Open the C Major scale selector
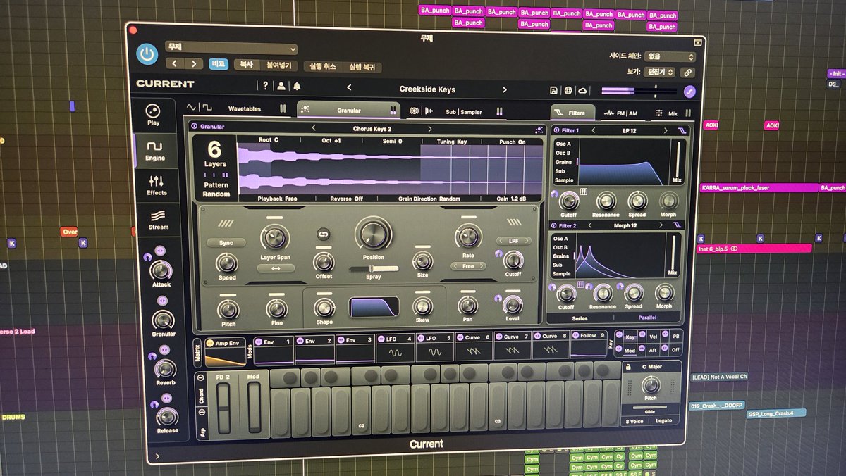 654,367
